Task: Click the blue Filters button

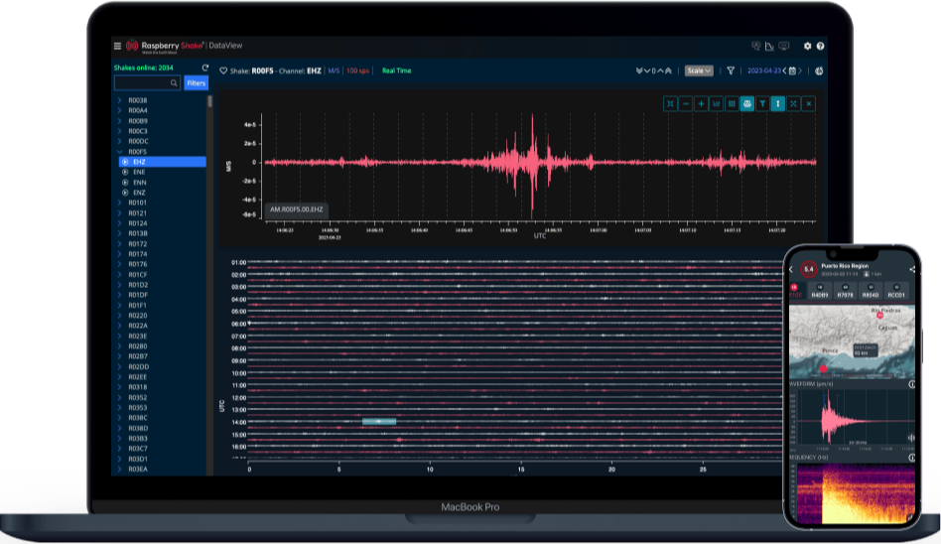Action: pos(197,82)
